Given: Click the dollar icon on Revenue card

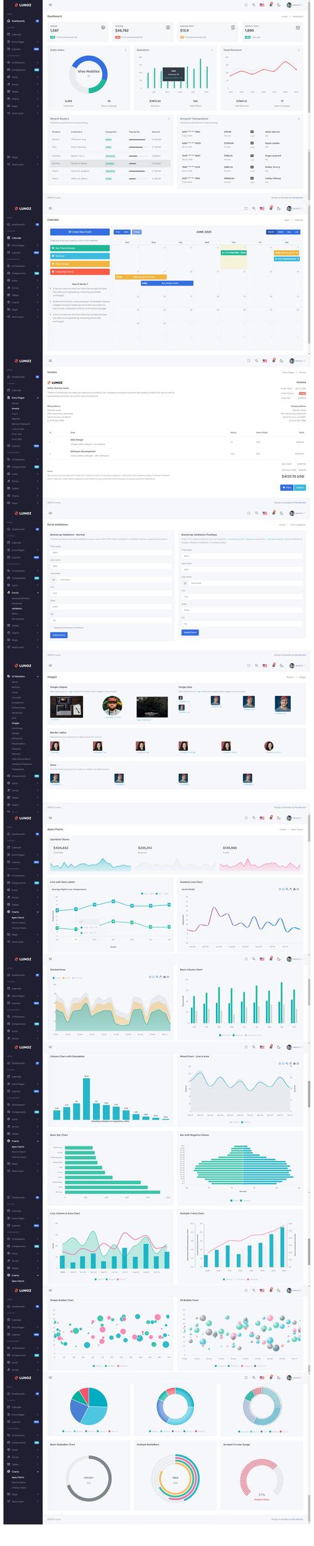Looking at the screenshot, I should click(168, 28).
